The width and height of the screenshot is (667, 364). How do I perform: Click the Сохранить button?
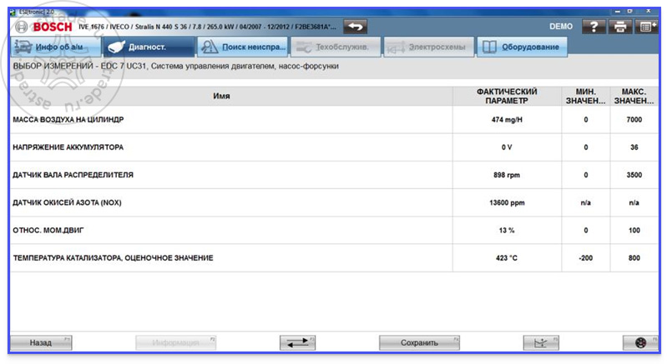pyautogui.click(x=419, y=343)
